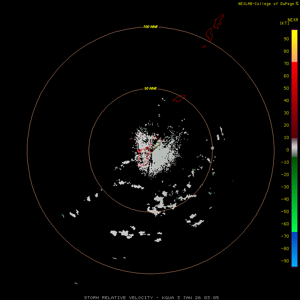This screenshot has height=300, width=300.
Task: Click the -90 value on the velocity scale
Action: (x=285, y=261)
